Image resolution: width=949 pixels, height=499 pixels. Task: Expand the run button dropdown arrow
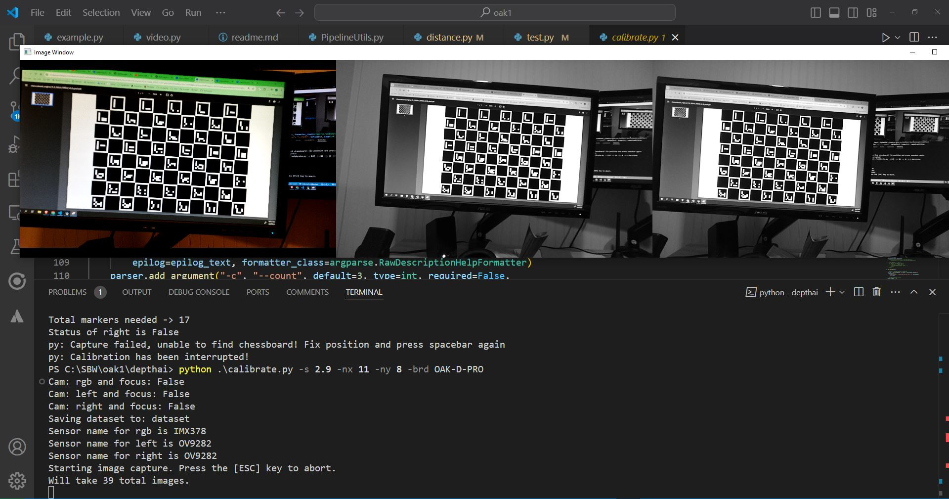pyautogui.click(x=898, y=38)
